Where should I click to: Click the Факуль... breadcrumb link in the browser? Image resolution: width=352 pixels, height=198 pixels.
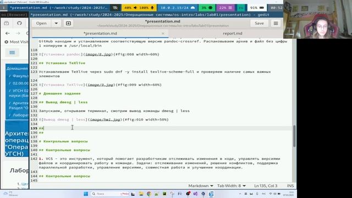(x=20, y=76)
